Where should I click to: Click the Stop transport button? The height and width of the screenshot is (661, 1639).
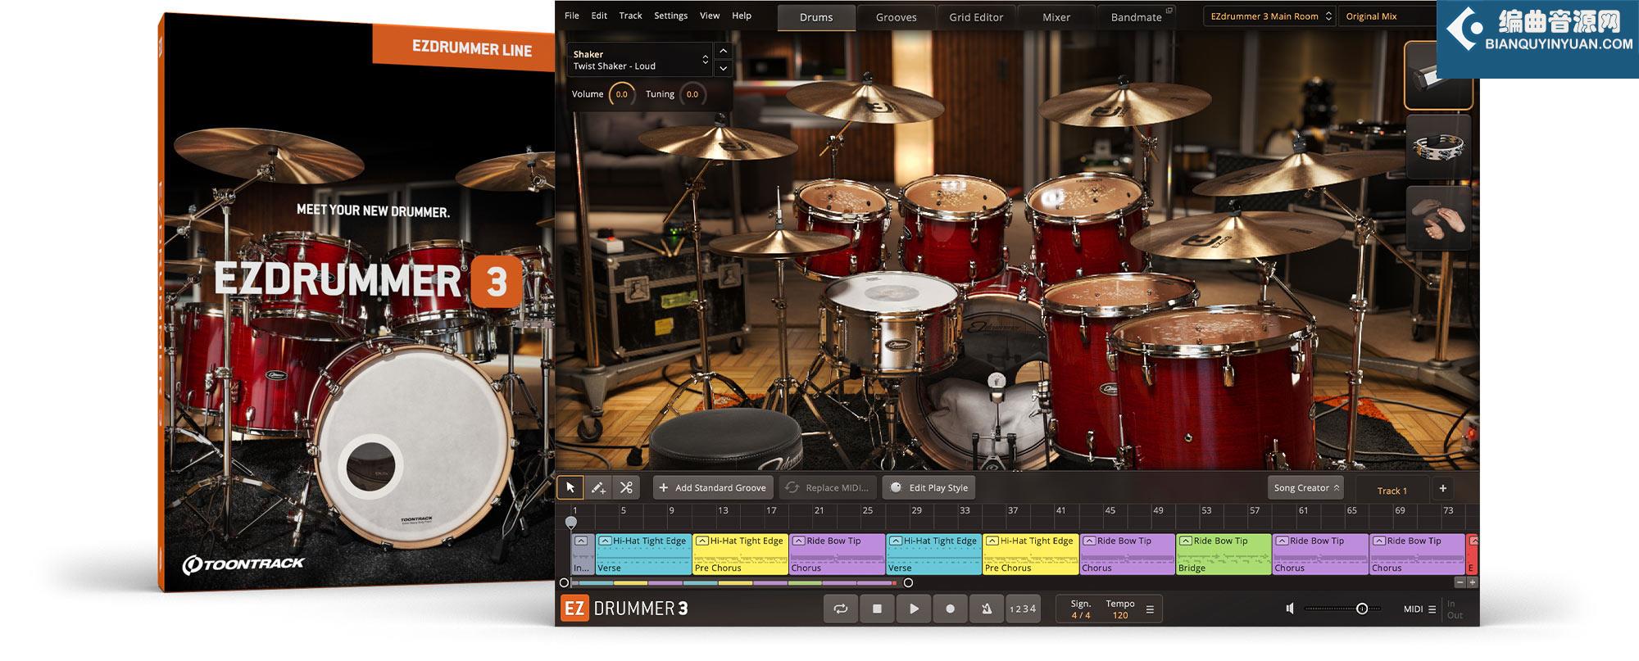coord(877,609)
